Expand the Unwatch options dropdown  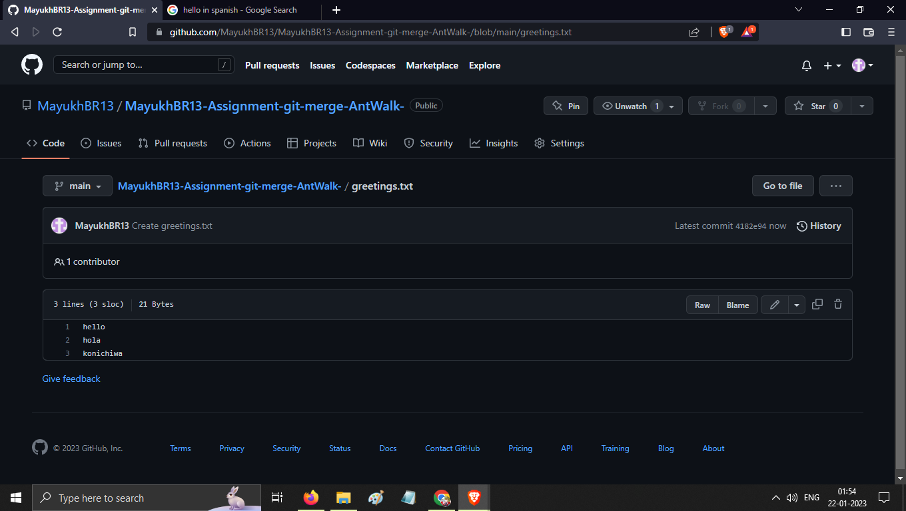tap(671, 105)
